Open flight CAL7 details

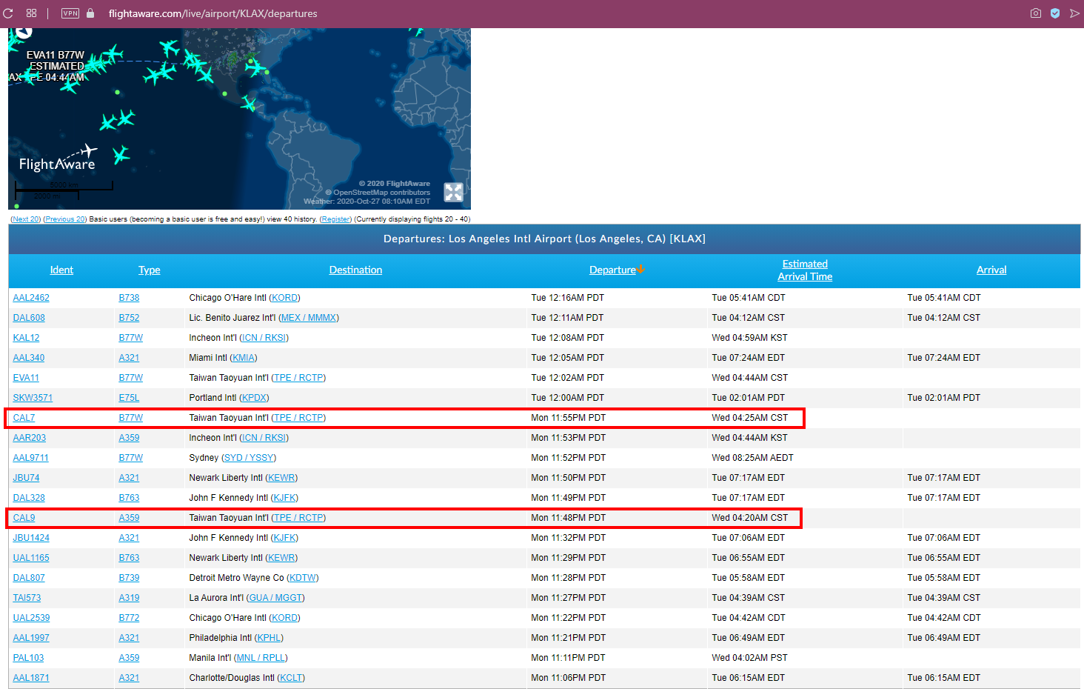pos(24,418)
